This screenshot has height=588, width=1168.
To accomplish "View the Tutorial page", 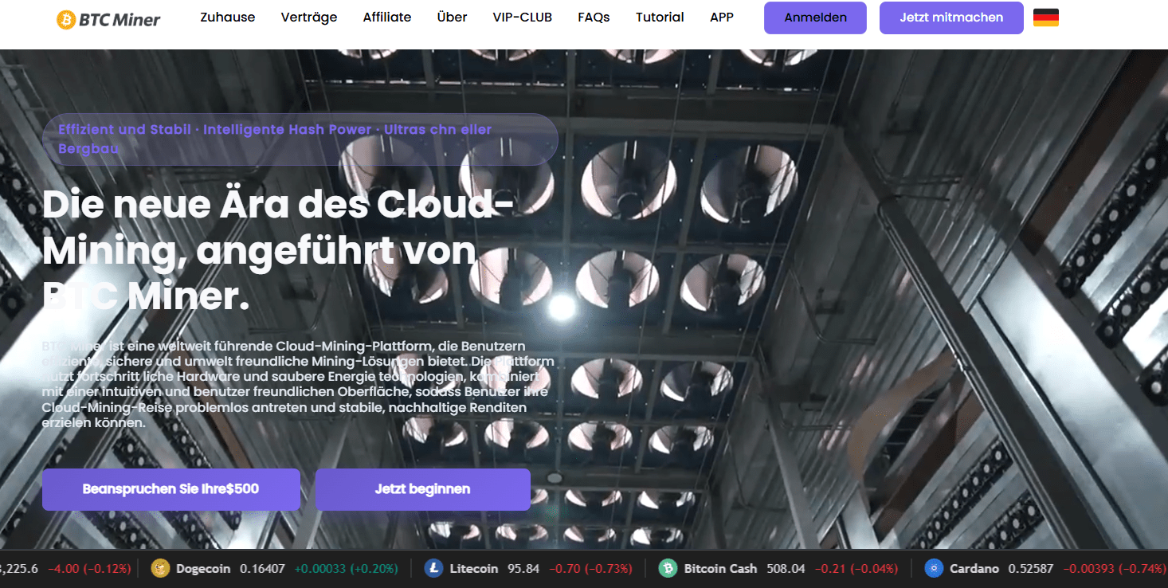I will (660, 18).
